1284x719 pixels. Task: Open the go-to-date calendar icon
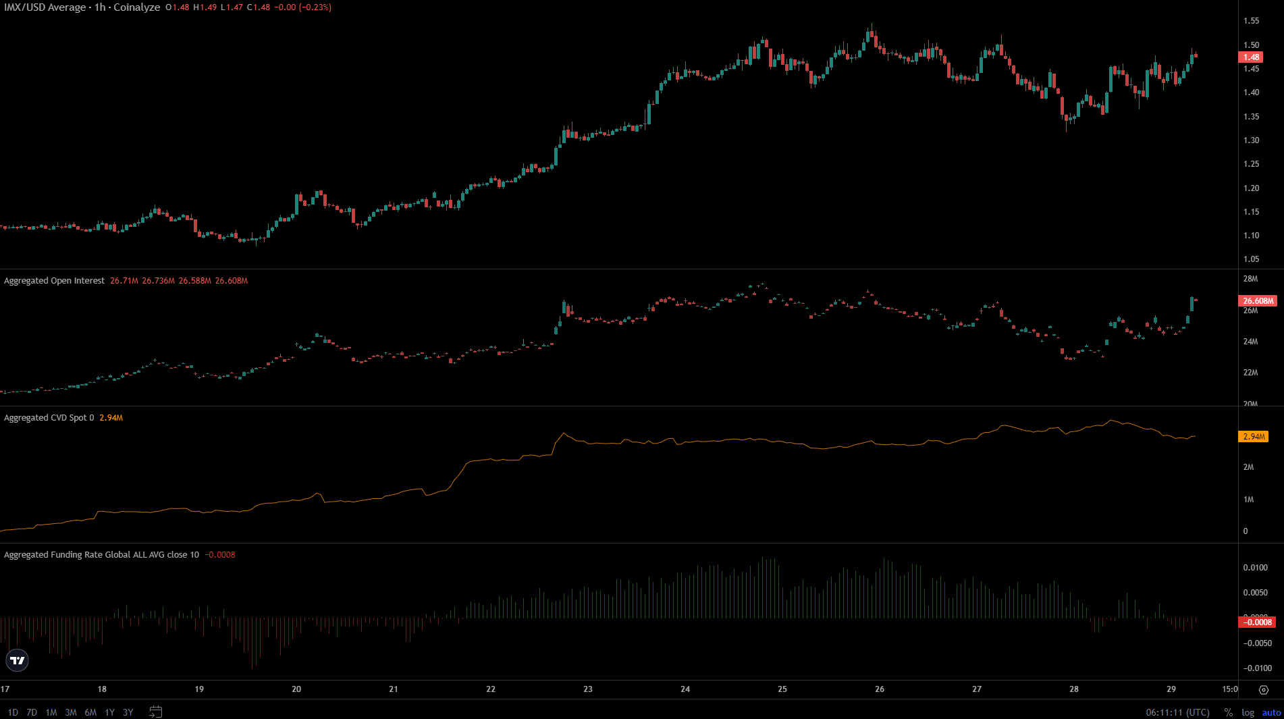point(155,712)
